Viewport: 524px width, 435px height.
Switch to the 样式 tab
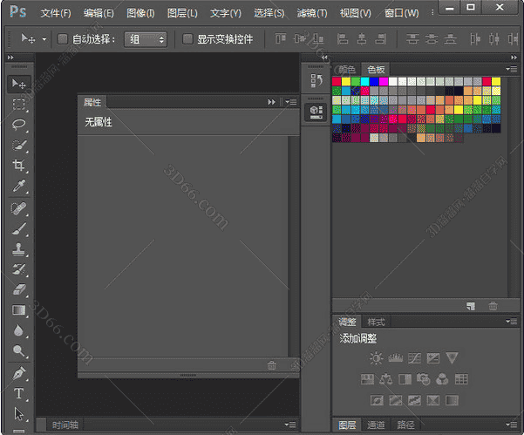[x=375, y=322]
